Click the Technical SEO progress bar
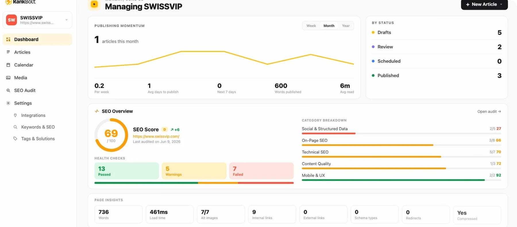The image size is (517, 227). 402,157
